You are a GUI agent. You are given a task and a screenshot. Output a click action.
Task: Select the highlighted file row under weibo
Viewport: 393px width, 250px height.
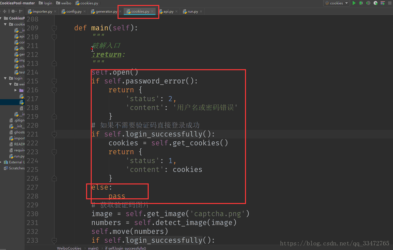point(12,102)
